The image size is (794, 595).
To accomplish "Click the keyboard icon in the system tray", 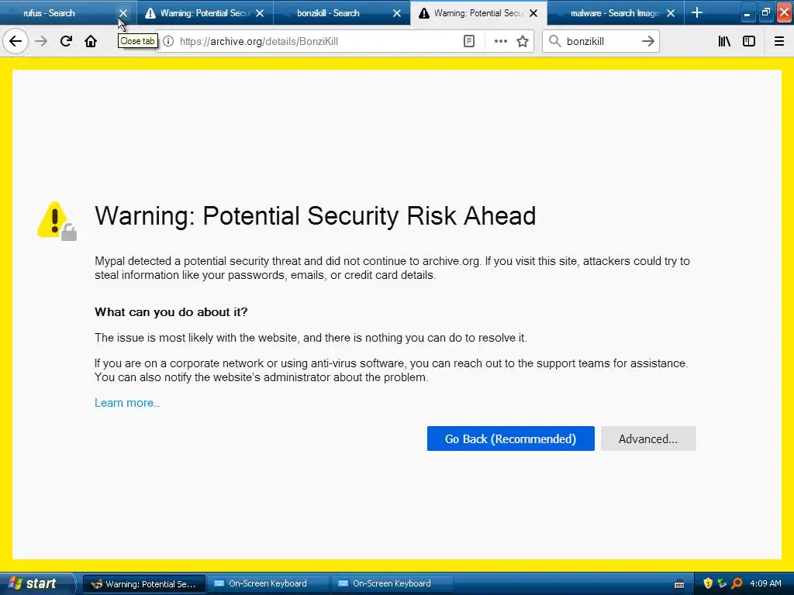I will point(679,584).
